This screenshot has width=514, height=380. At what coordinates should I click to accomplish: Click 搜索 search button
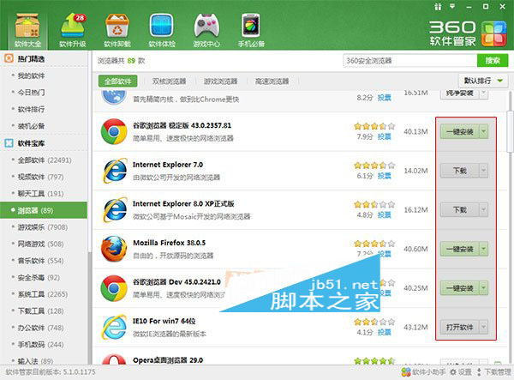tap(493, 61)
